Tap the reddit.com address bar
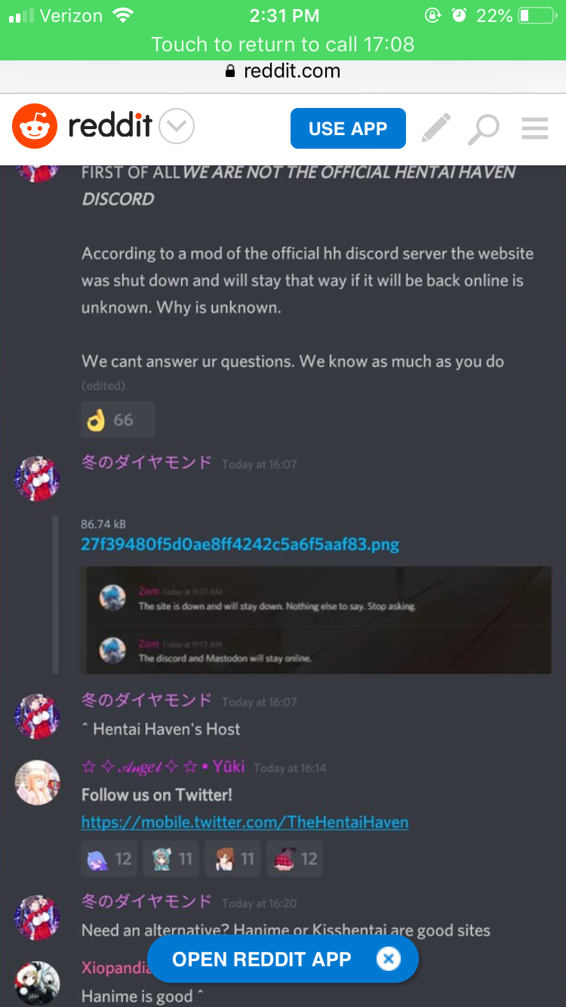This screenshot has width=566, height=1007. (x=283, y=72)
